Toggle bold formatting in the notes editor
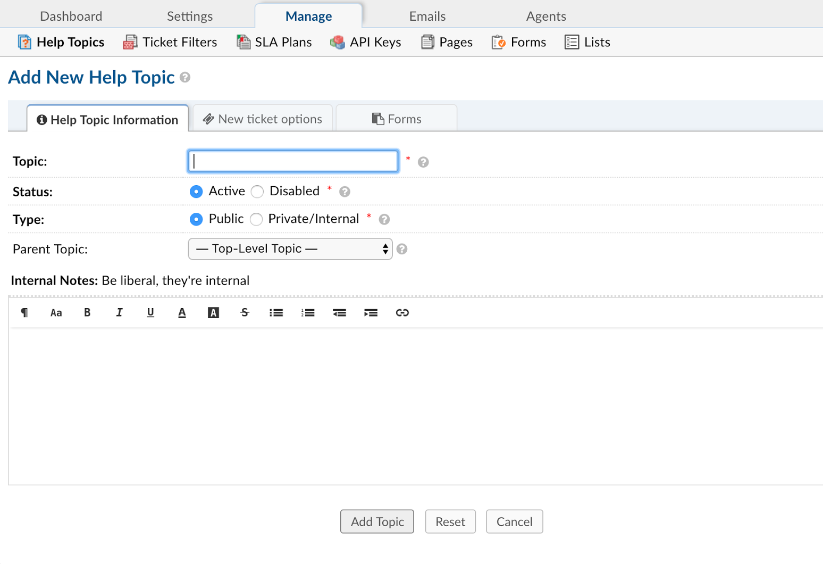 pyautogui.click(x=87, y=313)
